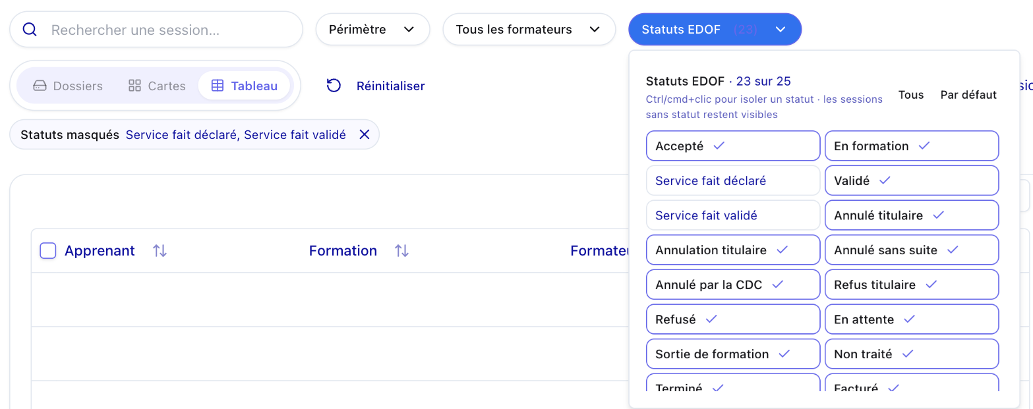1033x409 pixels.
Task: Remove the 'Statuts masqués' filter chip
Action: click(x=364, y=134)
